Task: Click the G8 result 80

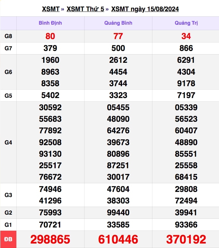Action: tap(50, 36)
